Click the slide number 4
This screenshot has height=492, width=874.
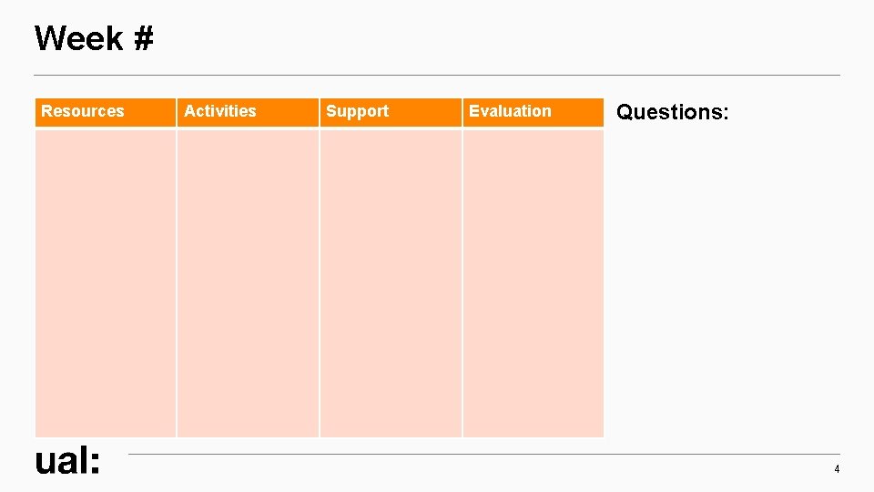pyautogui.click(x=837, y=469)
